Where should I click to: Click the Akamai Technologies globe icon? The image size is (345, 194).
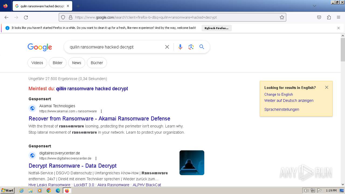32,108
